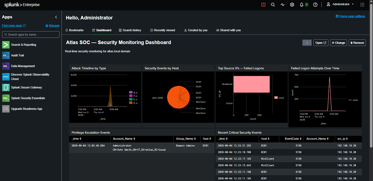Sort by the src_ip column
Viewport: 373px width, 181px height.
[343, 139]
